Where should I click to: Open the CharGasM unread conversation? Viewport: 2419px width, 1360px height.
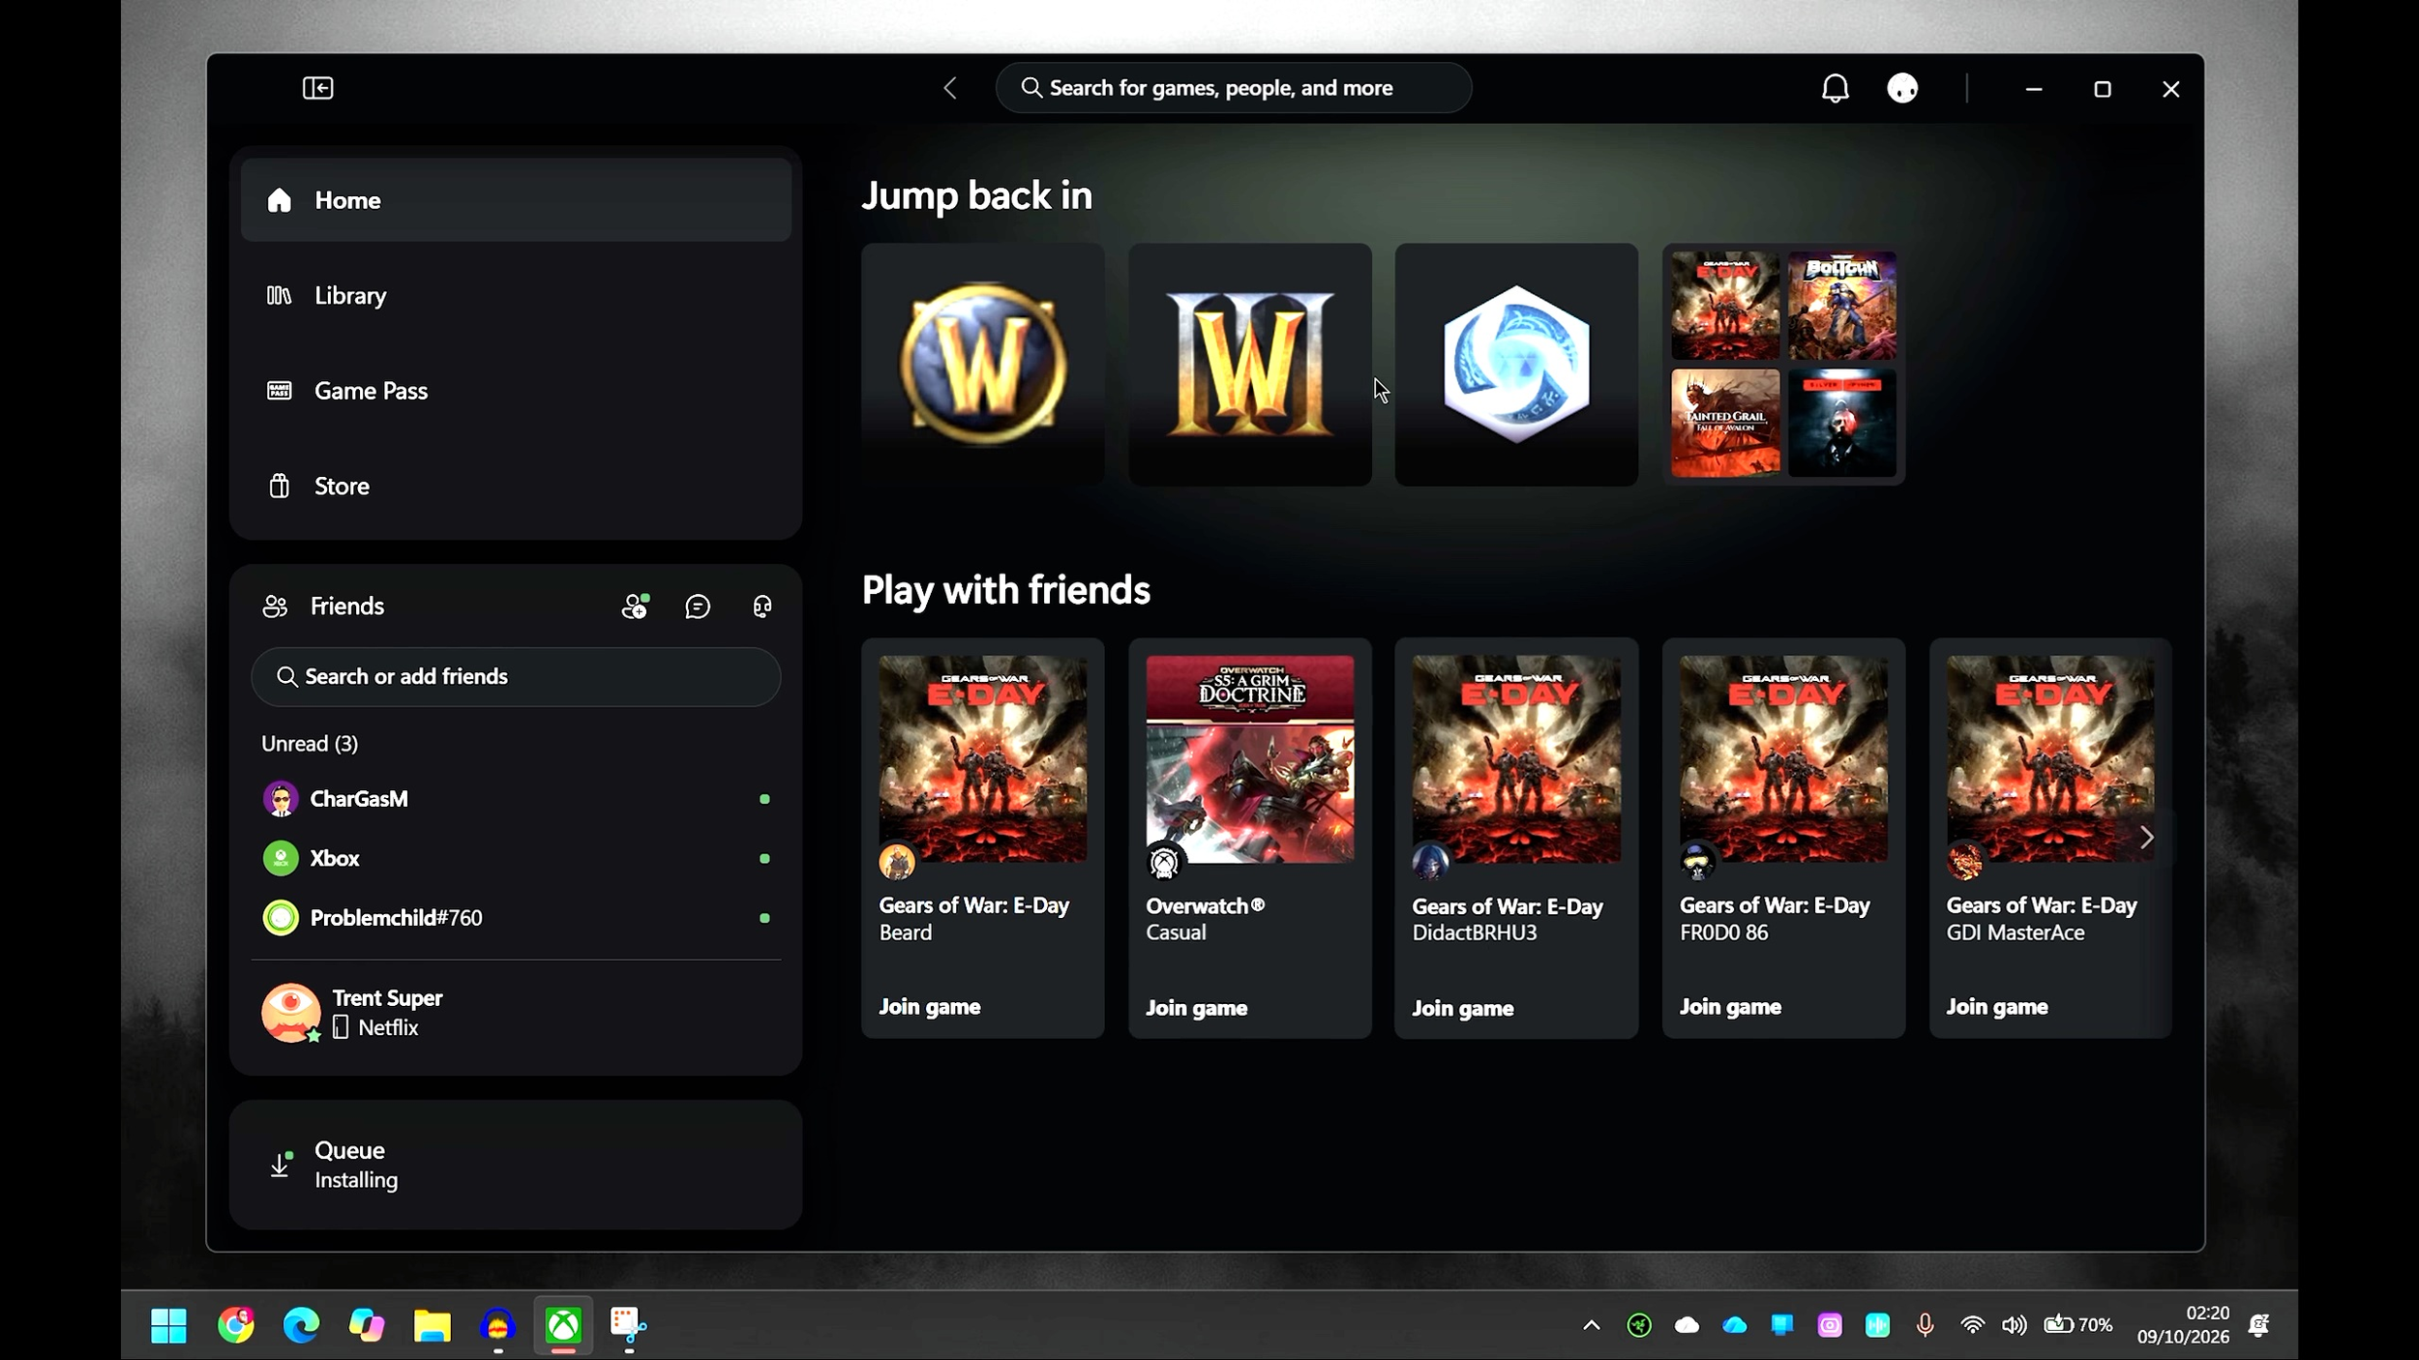[x=516, y=799]
